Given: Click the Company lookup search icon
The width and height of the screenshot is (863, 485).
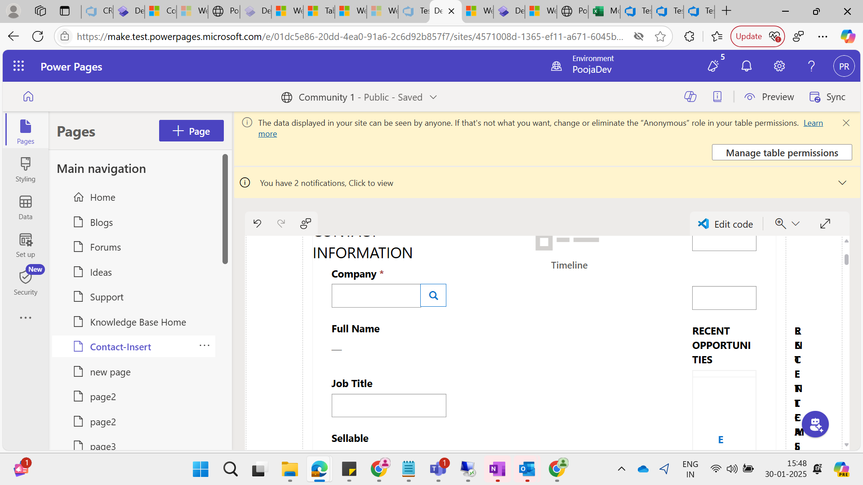Looking at the screenshot, I should click(x=433, y=295).
